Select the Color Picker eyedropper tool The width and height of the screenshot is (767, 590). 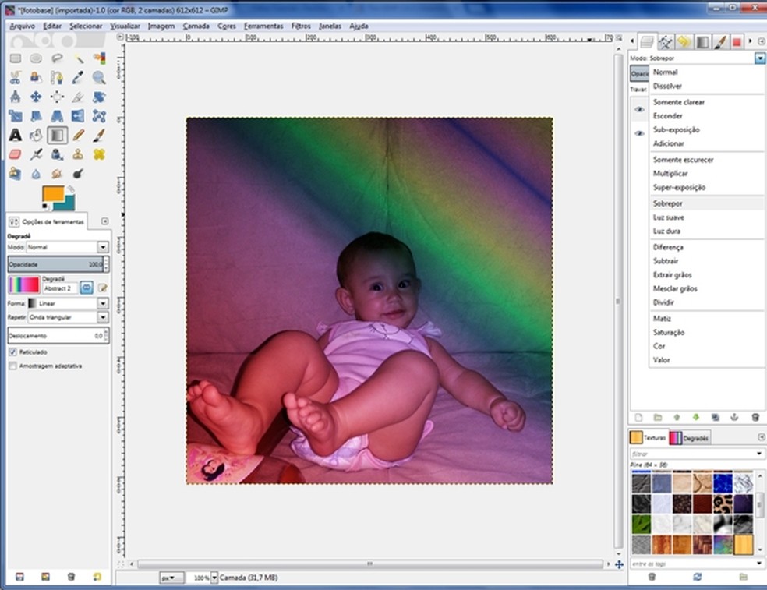point(78,77)
